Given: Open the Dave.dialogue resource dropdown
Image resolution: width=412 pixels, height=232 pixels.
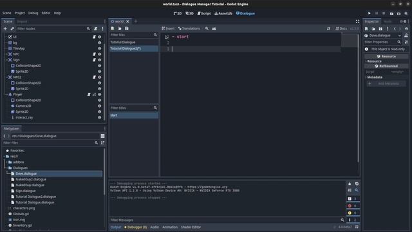Looking at the screenshot, I should point(399,35).
